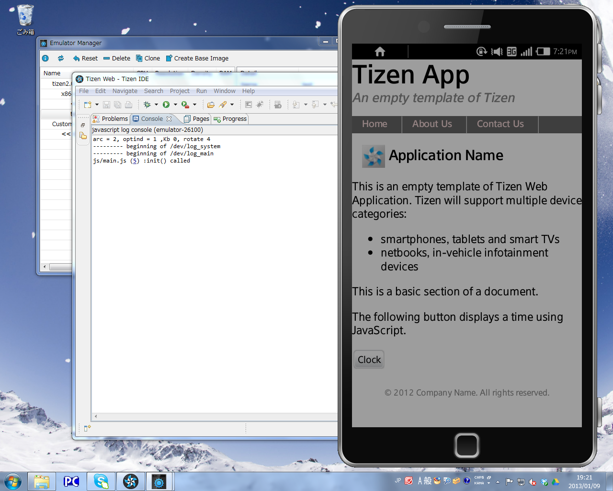Image resolution: width=613 pixels, height=491 pixels.
Task: Click the muted volume tray icon
Action: pyautogui.click(x=533, y=482)
